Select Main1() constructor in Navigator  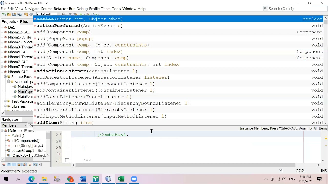17,136
